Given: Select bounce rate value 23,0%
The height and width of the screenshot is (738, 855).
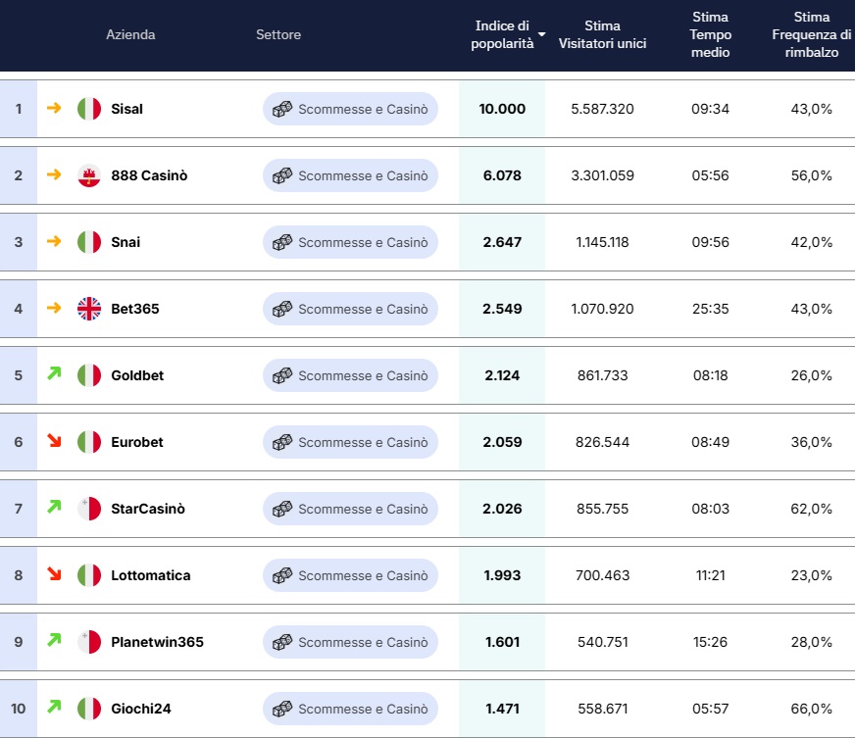Looking at the screenshot, I should pos(812,575).
